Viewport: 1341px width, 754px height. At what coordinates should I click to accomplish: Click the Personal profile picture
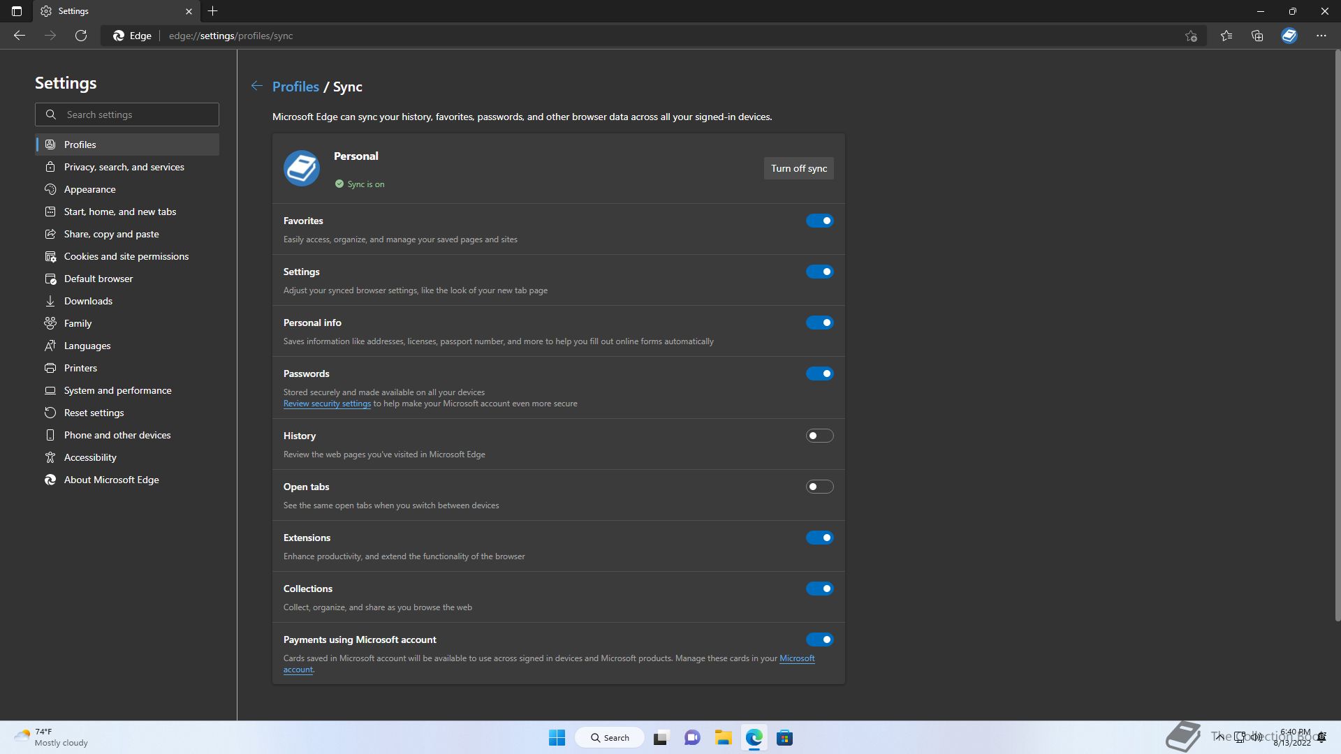302,168
